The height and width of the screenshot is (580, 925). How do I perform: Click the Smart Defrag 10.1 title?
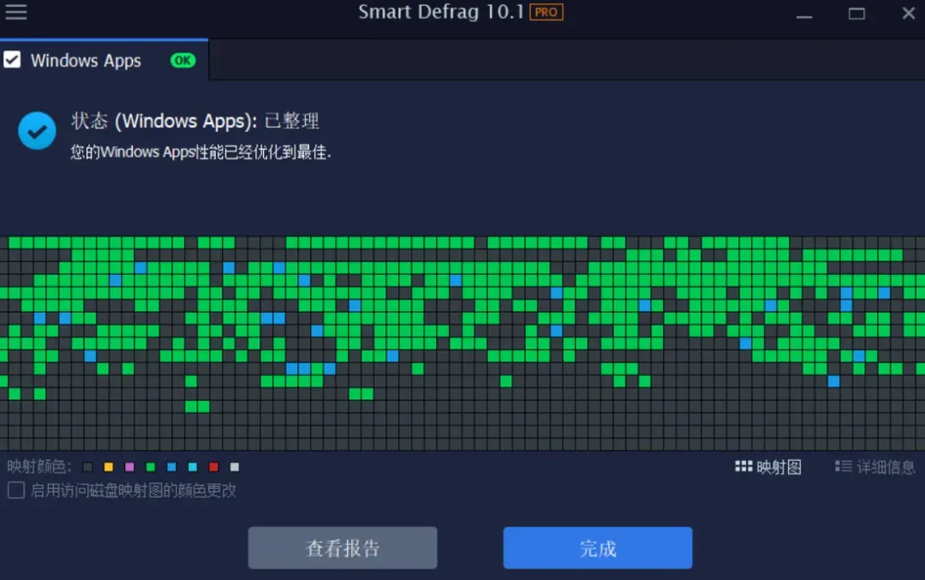(x=441, y=12)
